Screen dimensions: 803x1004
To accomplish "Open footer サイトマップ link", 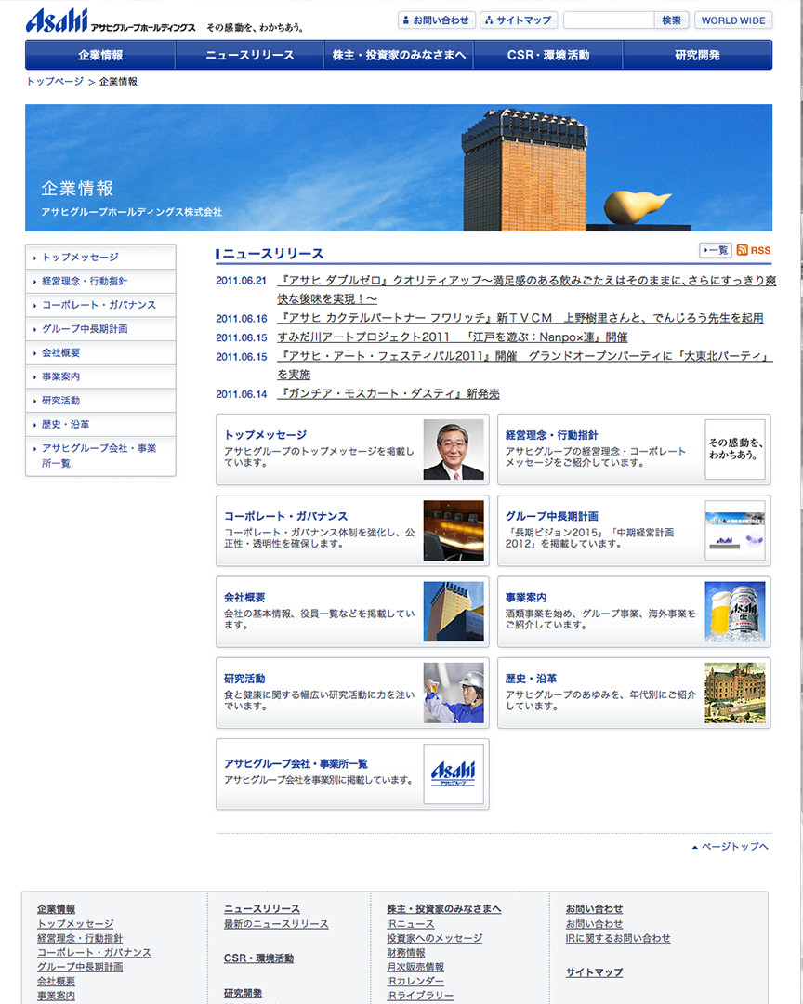I will click(x=594, y=972).
